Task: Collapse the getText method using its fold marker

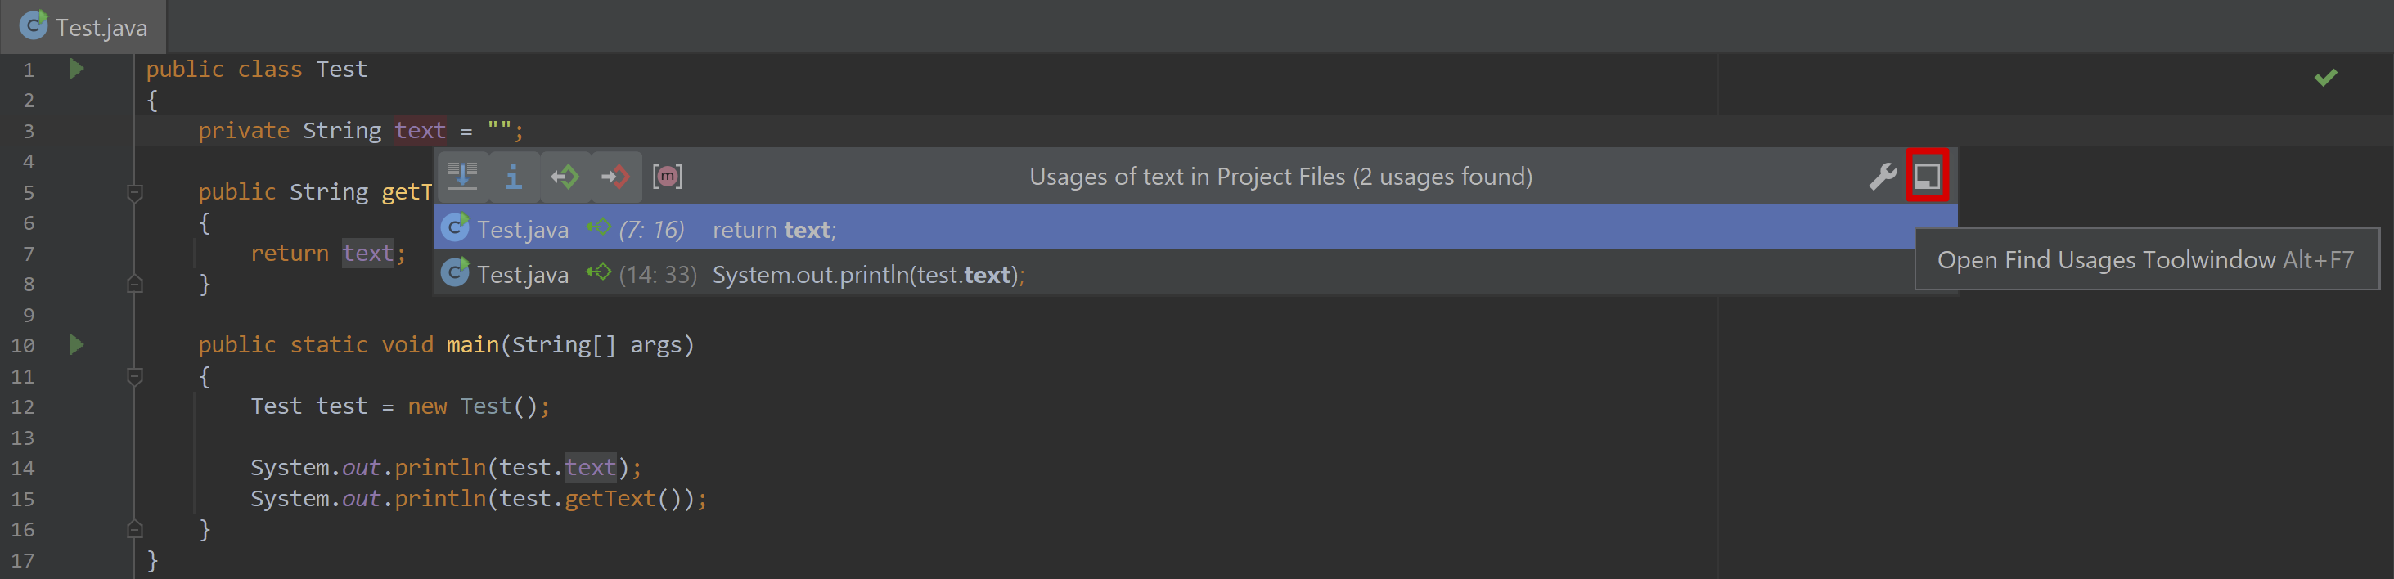Action: point(135,192)
